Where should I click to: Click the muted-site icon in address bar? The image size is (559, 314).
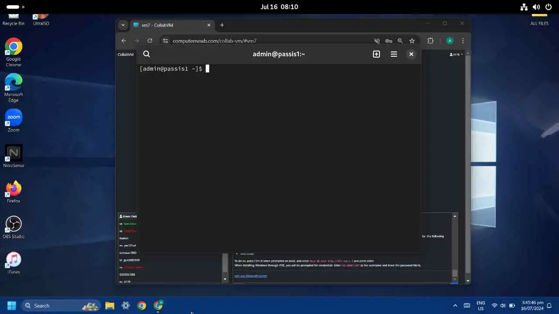(x=377, y=41)
